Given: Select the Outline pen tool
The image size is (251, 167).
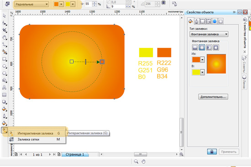Looking at the screenshot, I should 4,116.
